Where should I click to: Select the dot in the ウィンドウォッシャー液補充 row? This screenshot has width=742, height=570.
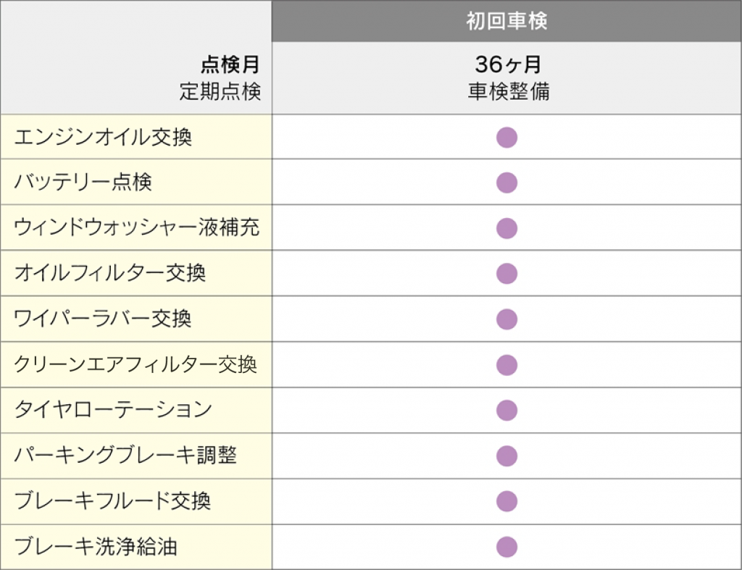[x=507, y=228]
